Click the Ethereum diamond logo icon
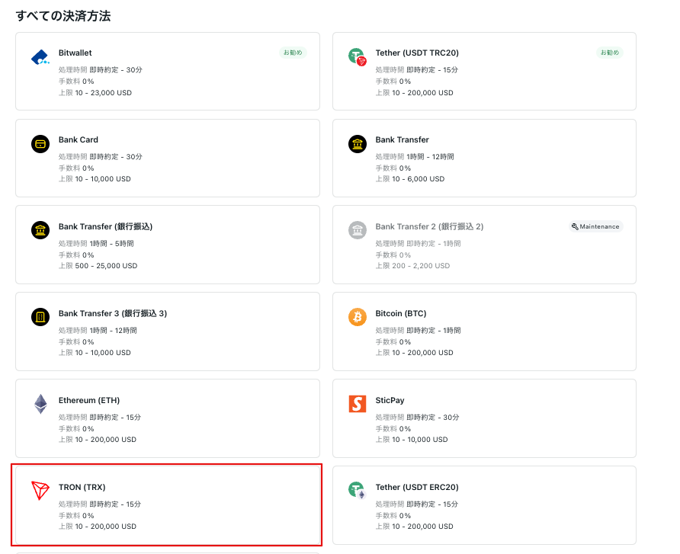 40,404
